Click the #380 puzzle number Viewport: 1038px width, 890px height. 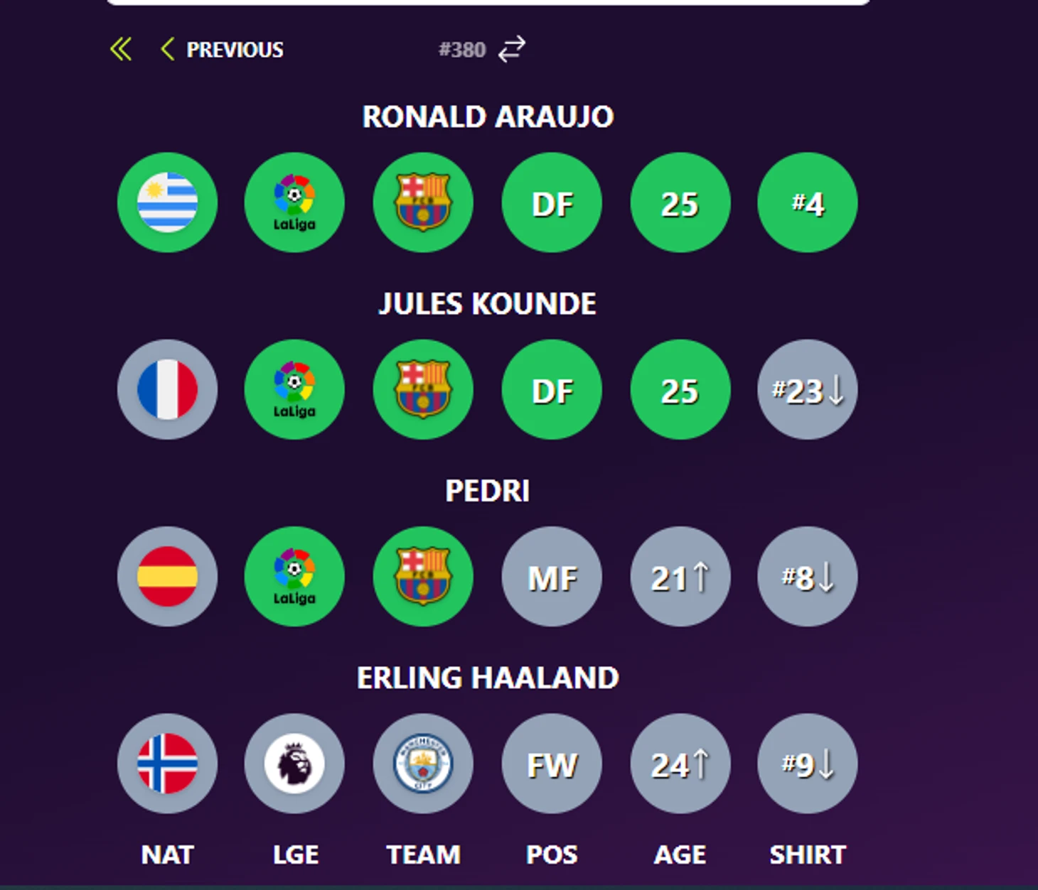(462, 50)
